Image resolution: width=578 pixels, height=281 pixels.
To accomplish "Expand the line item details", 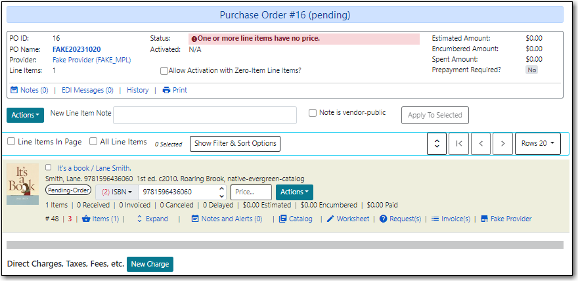I will coord(152,219).
